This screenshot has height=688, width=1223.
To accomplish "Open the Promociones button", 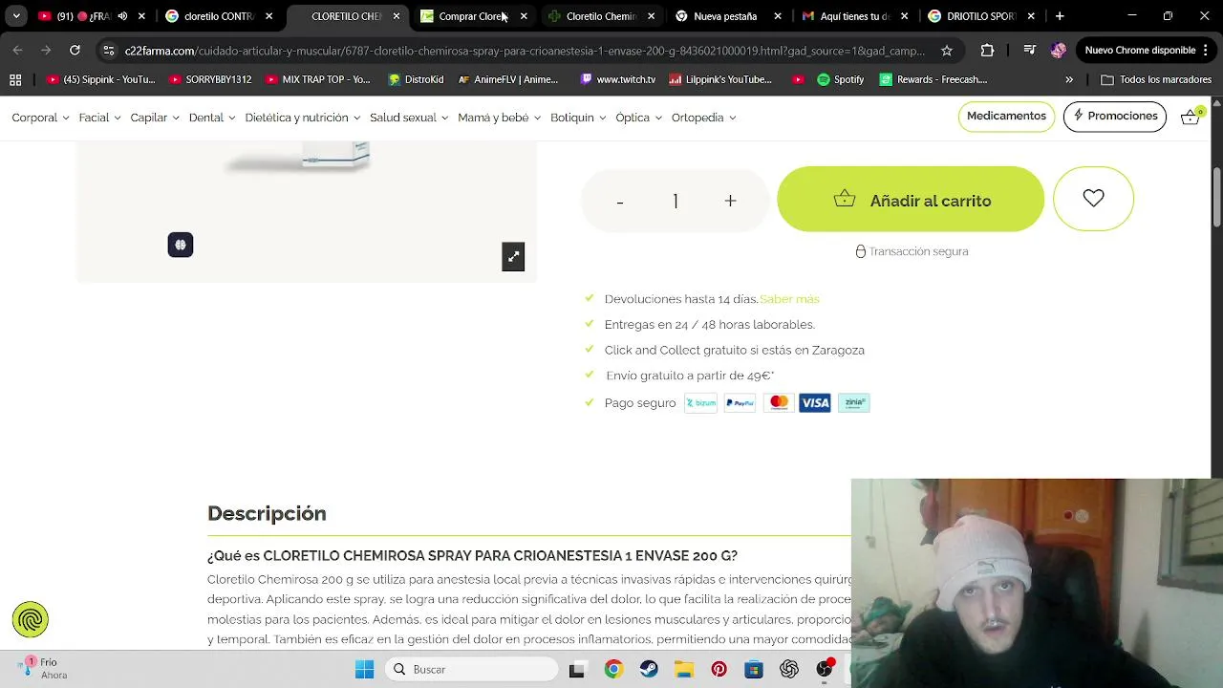I will [x=1115, y=116].
